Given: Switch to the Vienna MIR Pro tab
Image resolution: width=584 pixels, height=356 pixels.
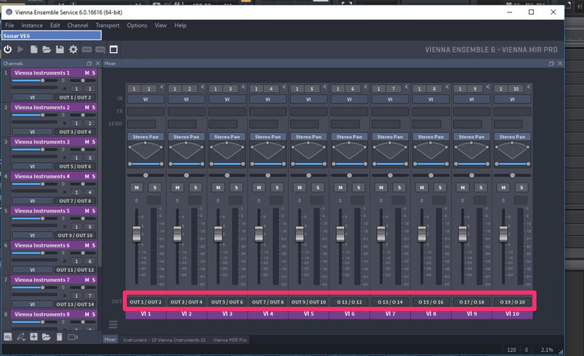Looking at the screenshot, I should (x=230, y=340).
